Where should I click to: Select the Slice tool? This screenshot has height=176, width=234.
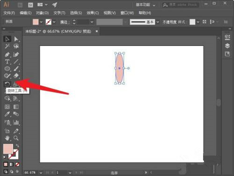click(16, 131)
